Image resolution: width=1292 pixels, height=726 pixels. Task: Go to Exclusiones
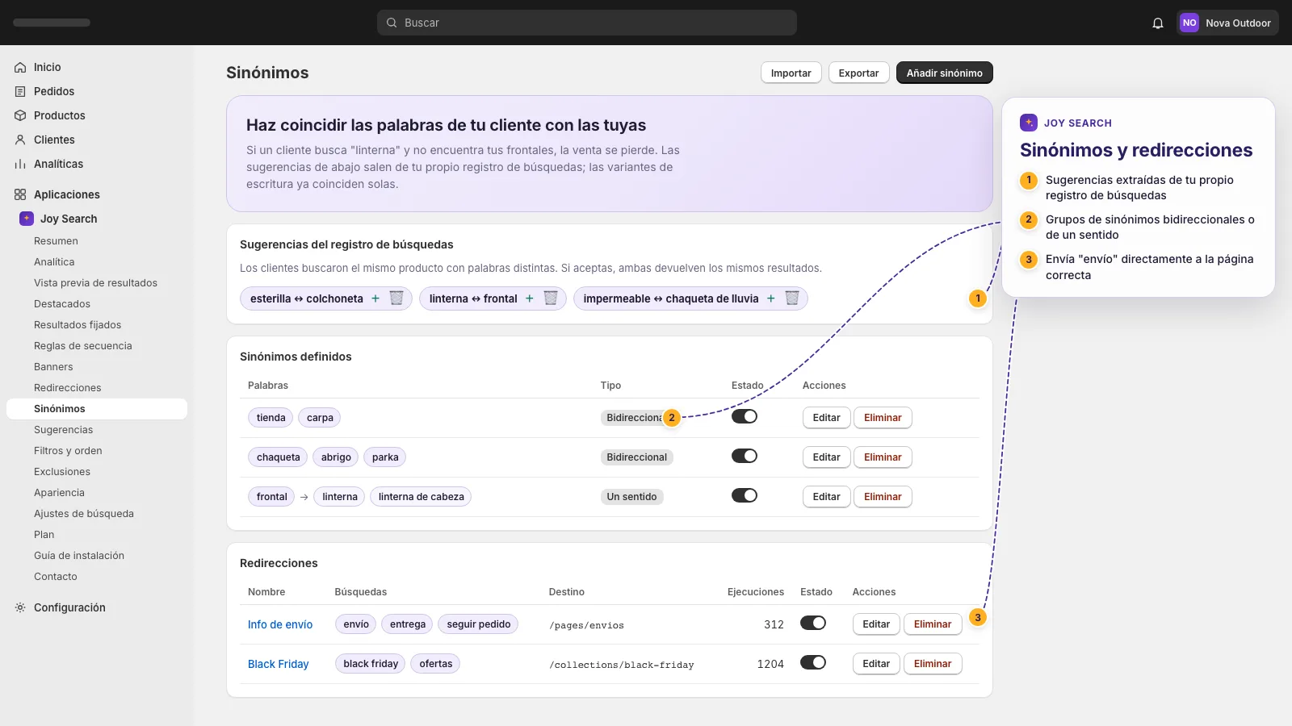coord(97,472)
